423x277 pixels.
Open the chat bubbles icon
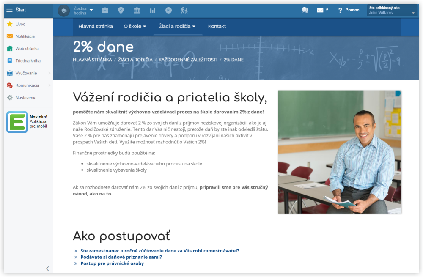click(305, 10)
